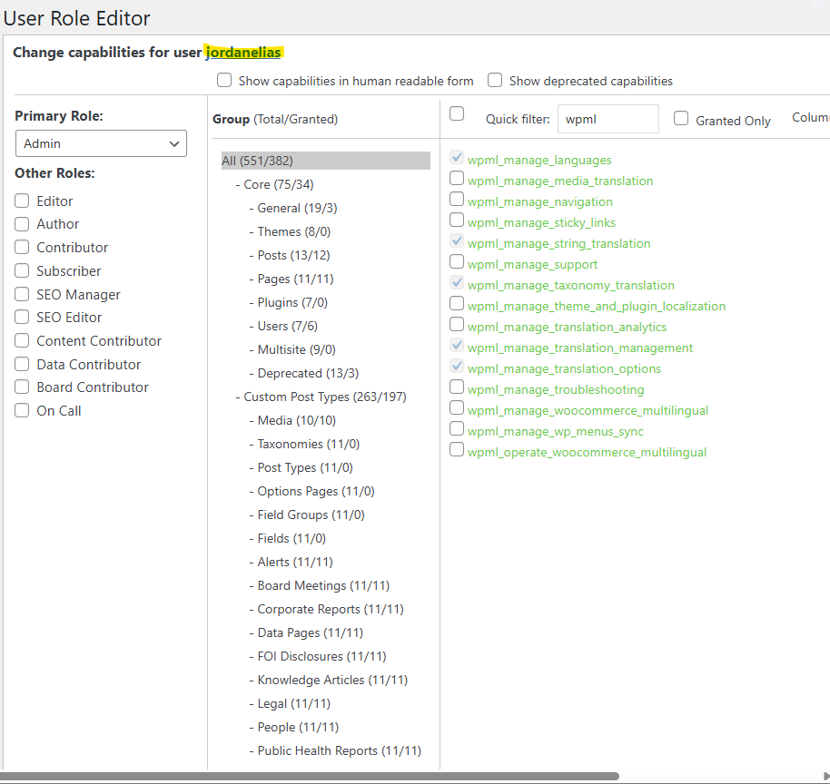Tick the On Call role checkbox
830x784 pixels.
pyautogui.click(x=22, y=410)
